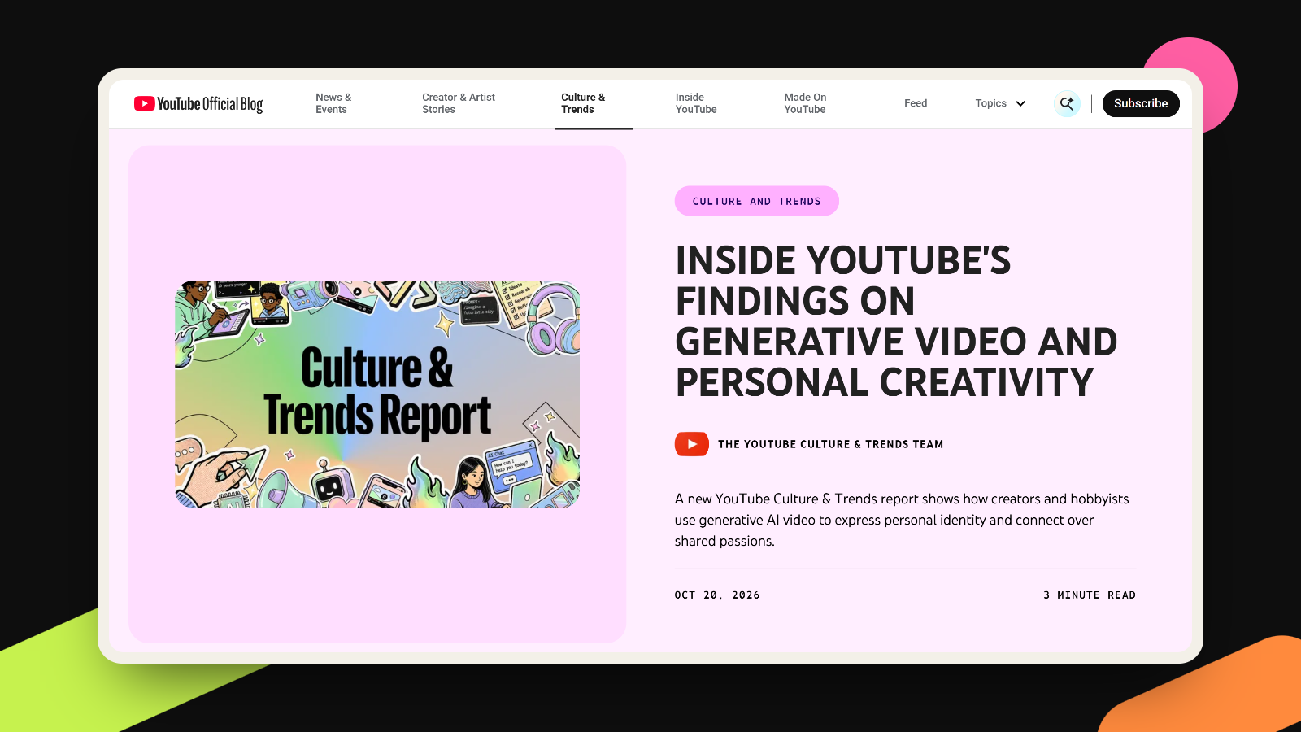Go to Creator & Artist Stories
The height and width of the screenshot is (732, 1301).
pyautogui.click(x=459, y=103)
